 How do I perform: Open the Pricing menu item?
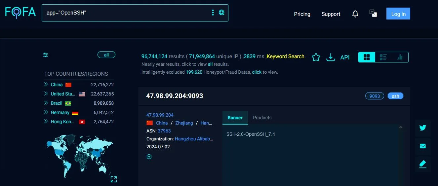pyautogui.click(x=302, y=14)
